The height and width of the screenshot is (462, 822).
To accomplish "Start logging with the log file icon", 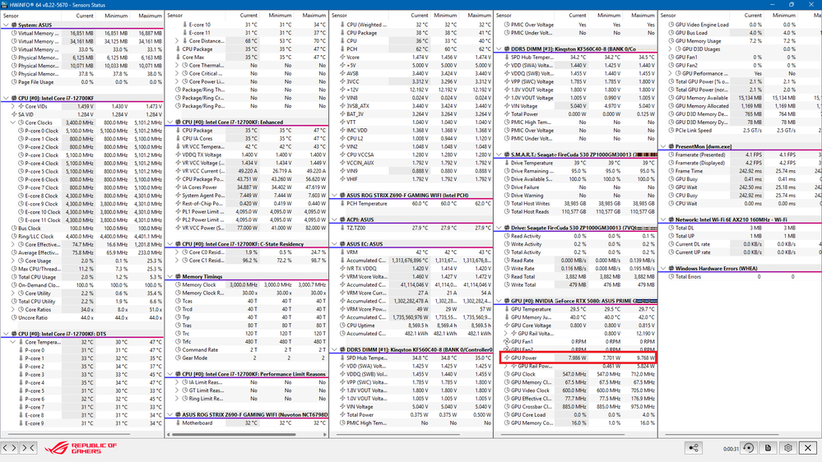I will click(x=768, y=448).
